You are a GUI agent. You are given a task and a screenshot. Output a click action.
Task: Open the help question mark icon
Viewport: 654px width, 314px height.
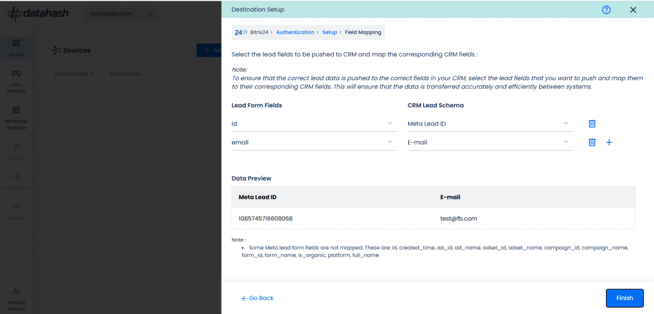click(607, 10)
